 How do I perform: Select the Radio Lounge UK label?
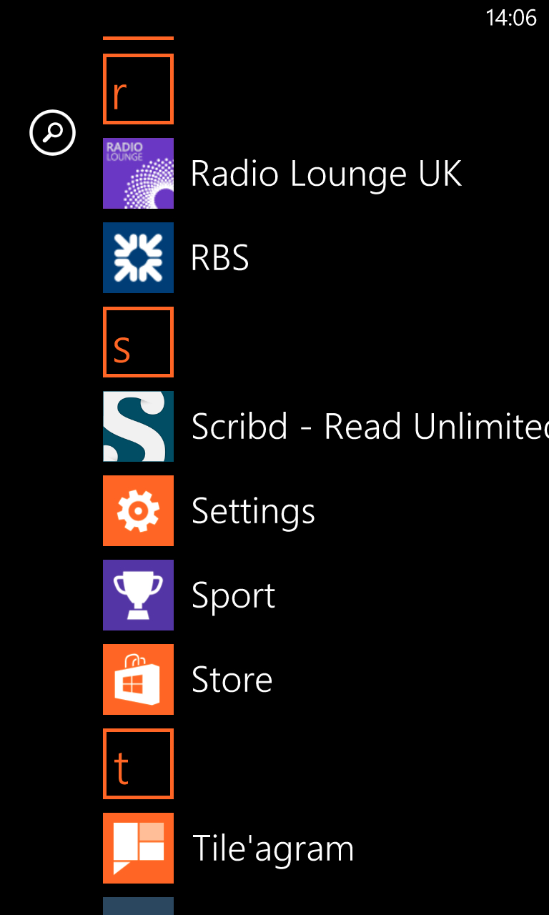click(x=327, y=174)
